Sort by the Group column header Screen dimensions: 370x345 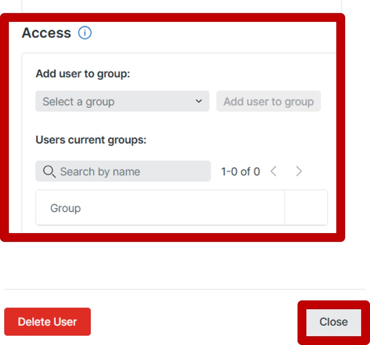[x=65, y=208]
